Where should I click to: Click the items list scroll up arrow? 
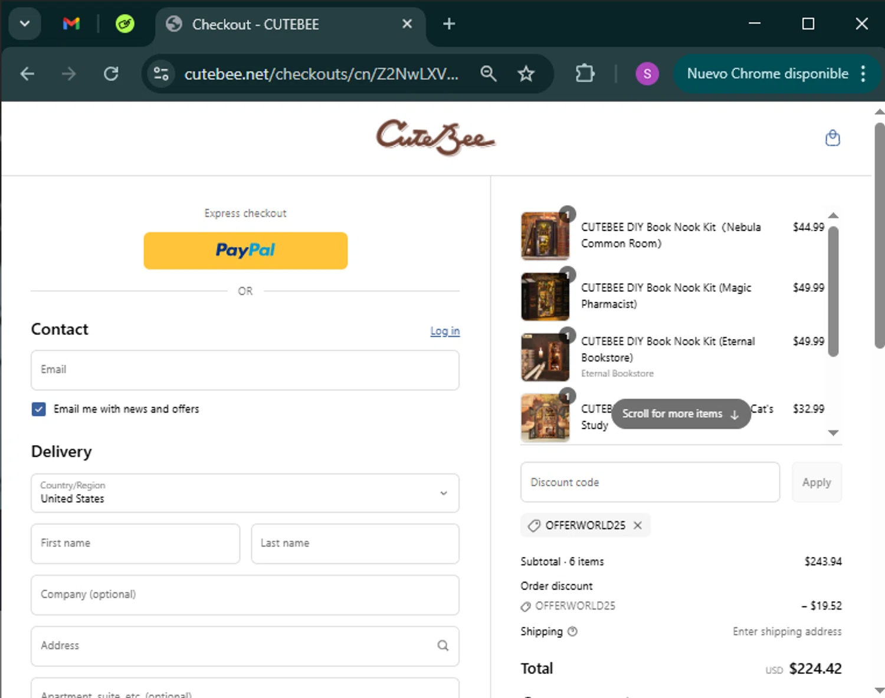(x=833, y=216)
